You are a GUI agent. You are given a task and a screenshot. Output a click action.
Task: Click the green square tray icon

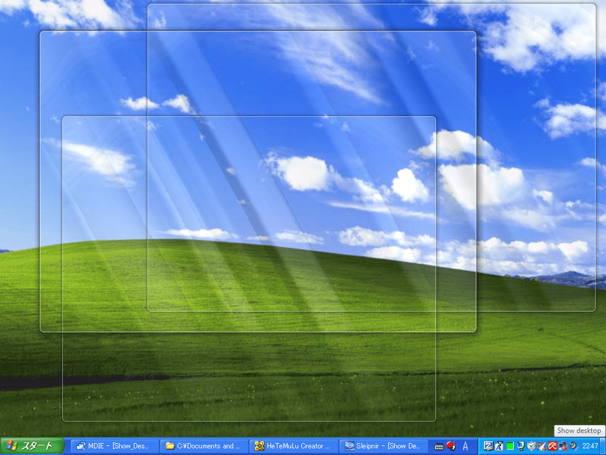click(x=510, y=446)
